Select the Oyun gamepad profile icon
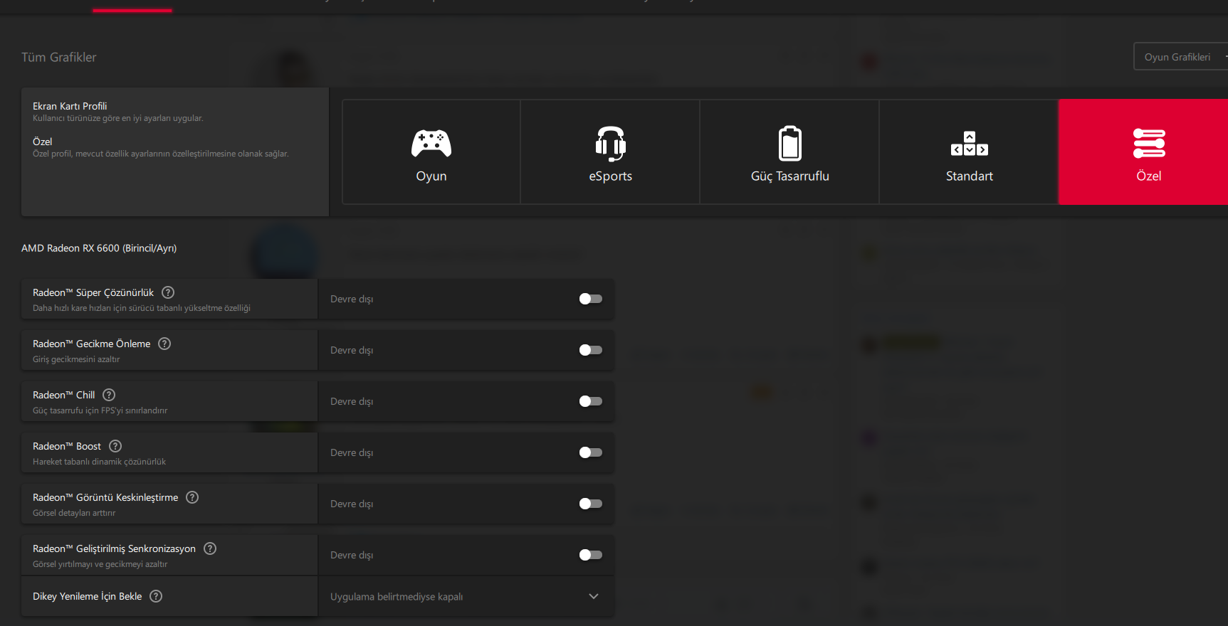The image size is (1228, 626). (x=431, y=143)
